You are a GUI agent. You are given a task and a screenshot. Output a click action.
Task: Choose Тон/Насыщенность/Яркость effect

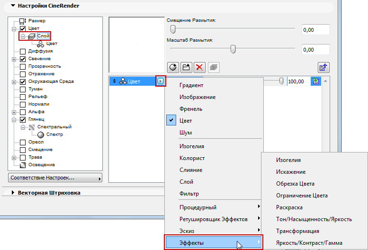click(x=314, y=219)
